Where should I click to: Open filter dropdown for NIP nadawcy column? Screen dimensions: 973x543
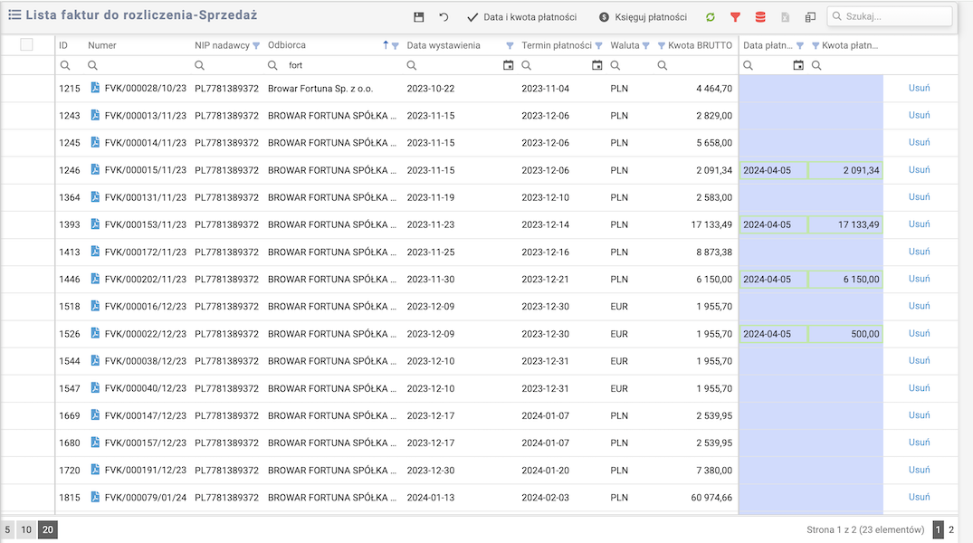[256, 45]
